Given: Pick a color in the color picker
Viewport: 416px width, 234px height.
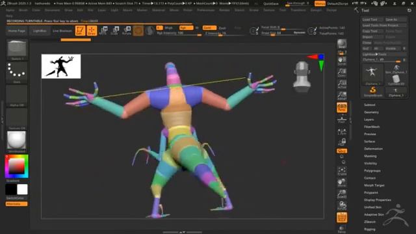Looking at the screenshot, I should pyautogui.click(x=17, y=166).
